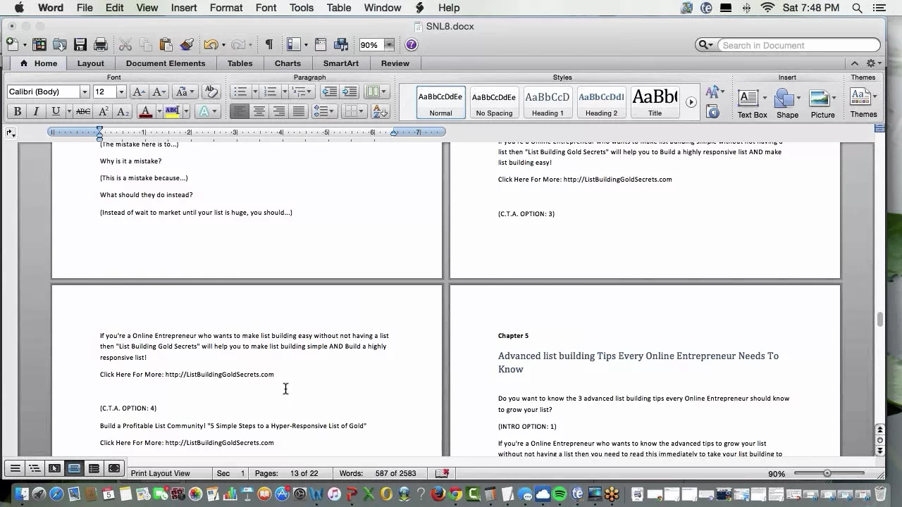Select the Format Painter brush
This screenshot has height=507, width=902.
[187, 44]
